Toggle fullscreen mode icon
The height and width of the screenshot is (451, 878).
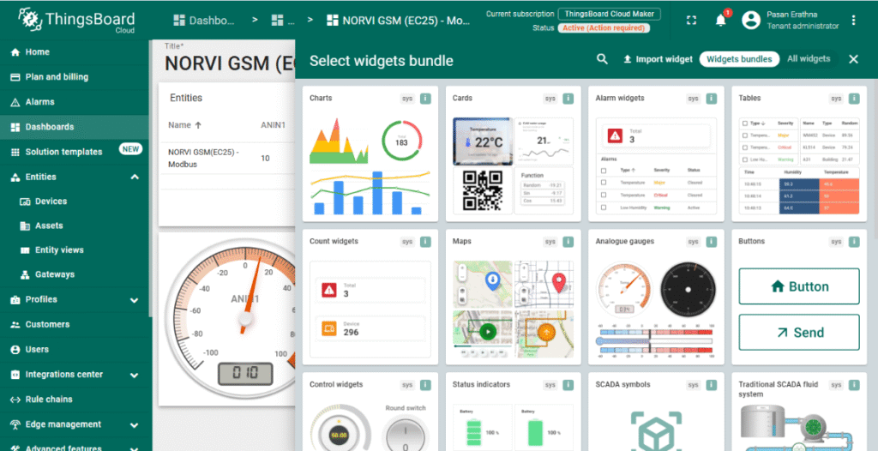pyautogui.click(x=691, y=20)
